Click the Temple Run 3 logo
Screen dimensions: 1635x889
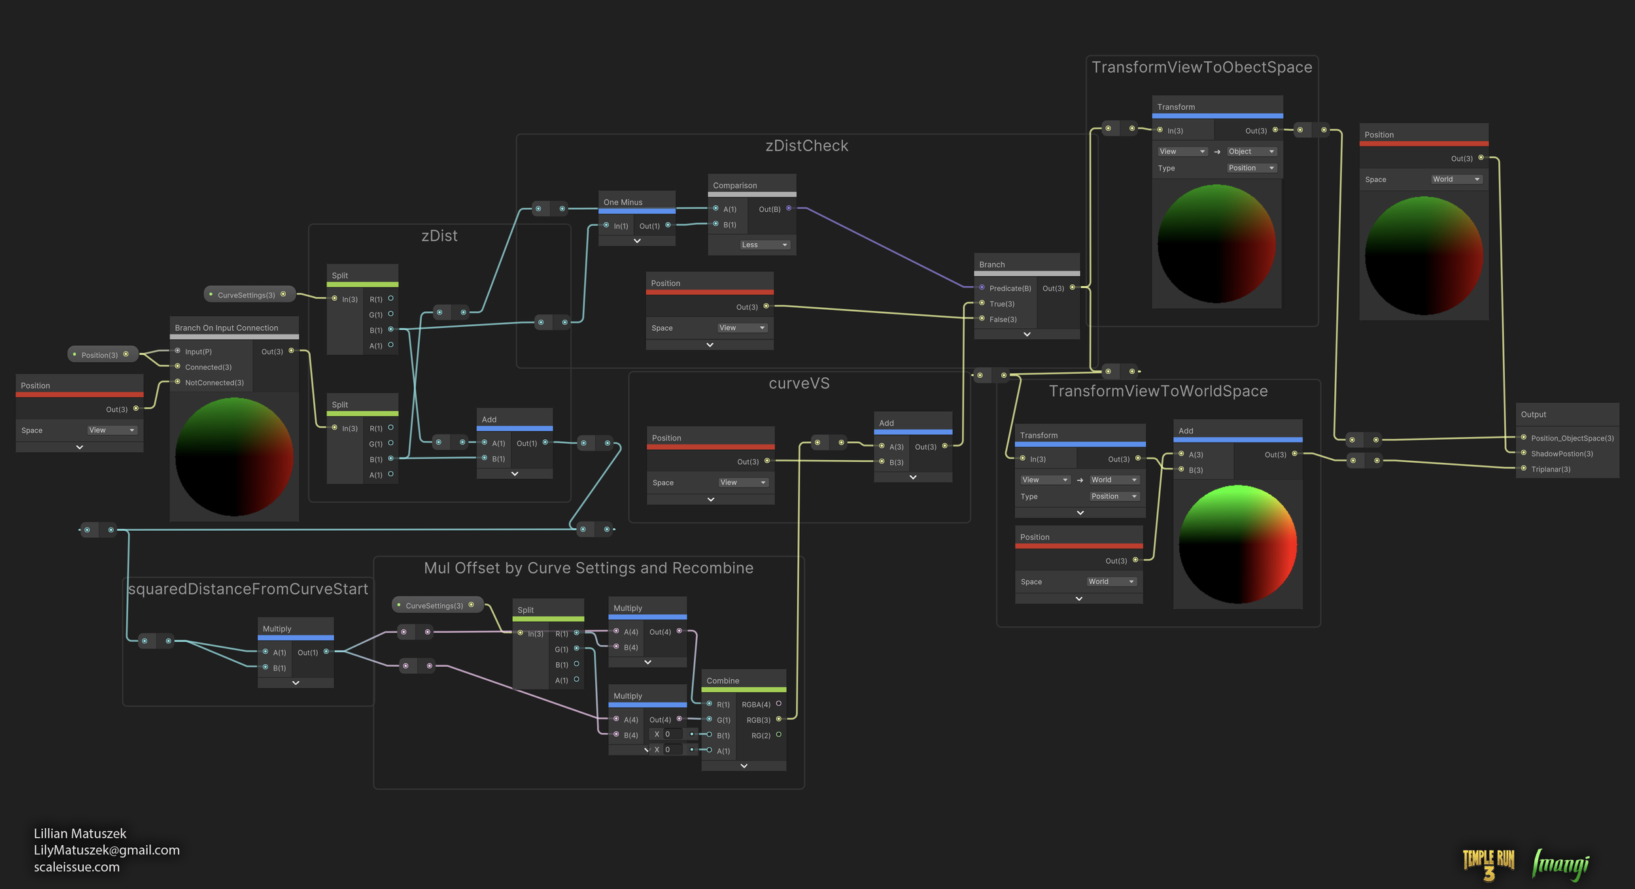[1489, 864]
